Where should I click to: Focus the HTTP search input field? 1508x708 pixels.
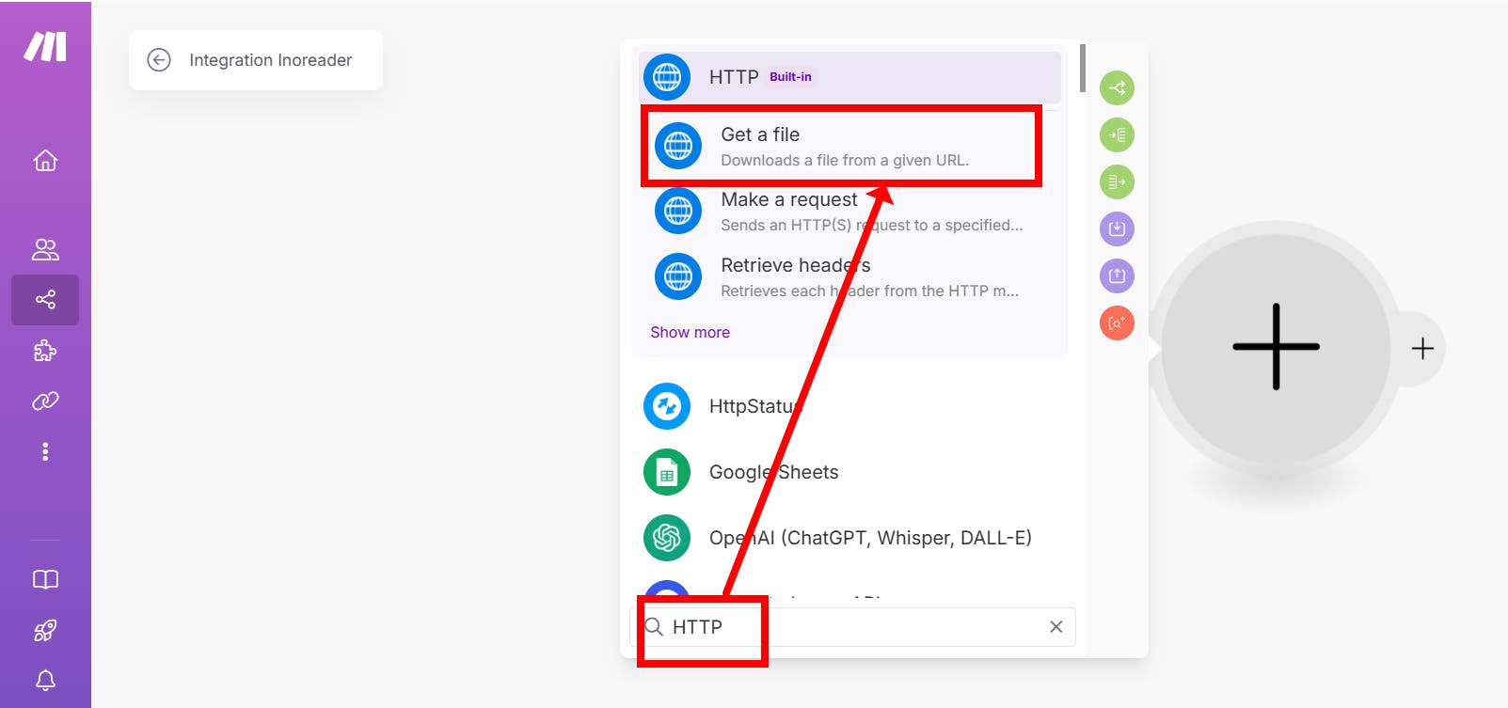[852, 627]
